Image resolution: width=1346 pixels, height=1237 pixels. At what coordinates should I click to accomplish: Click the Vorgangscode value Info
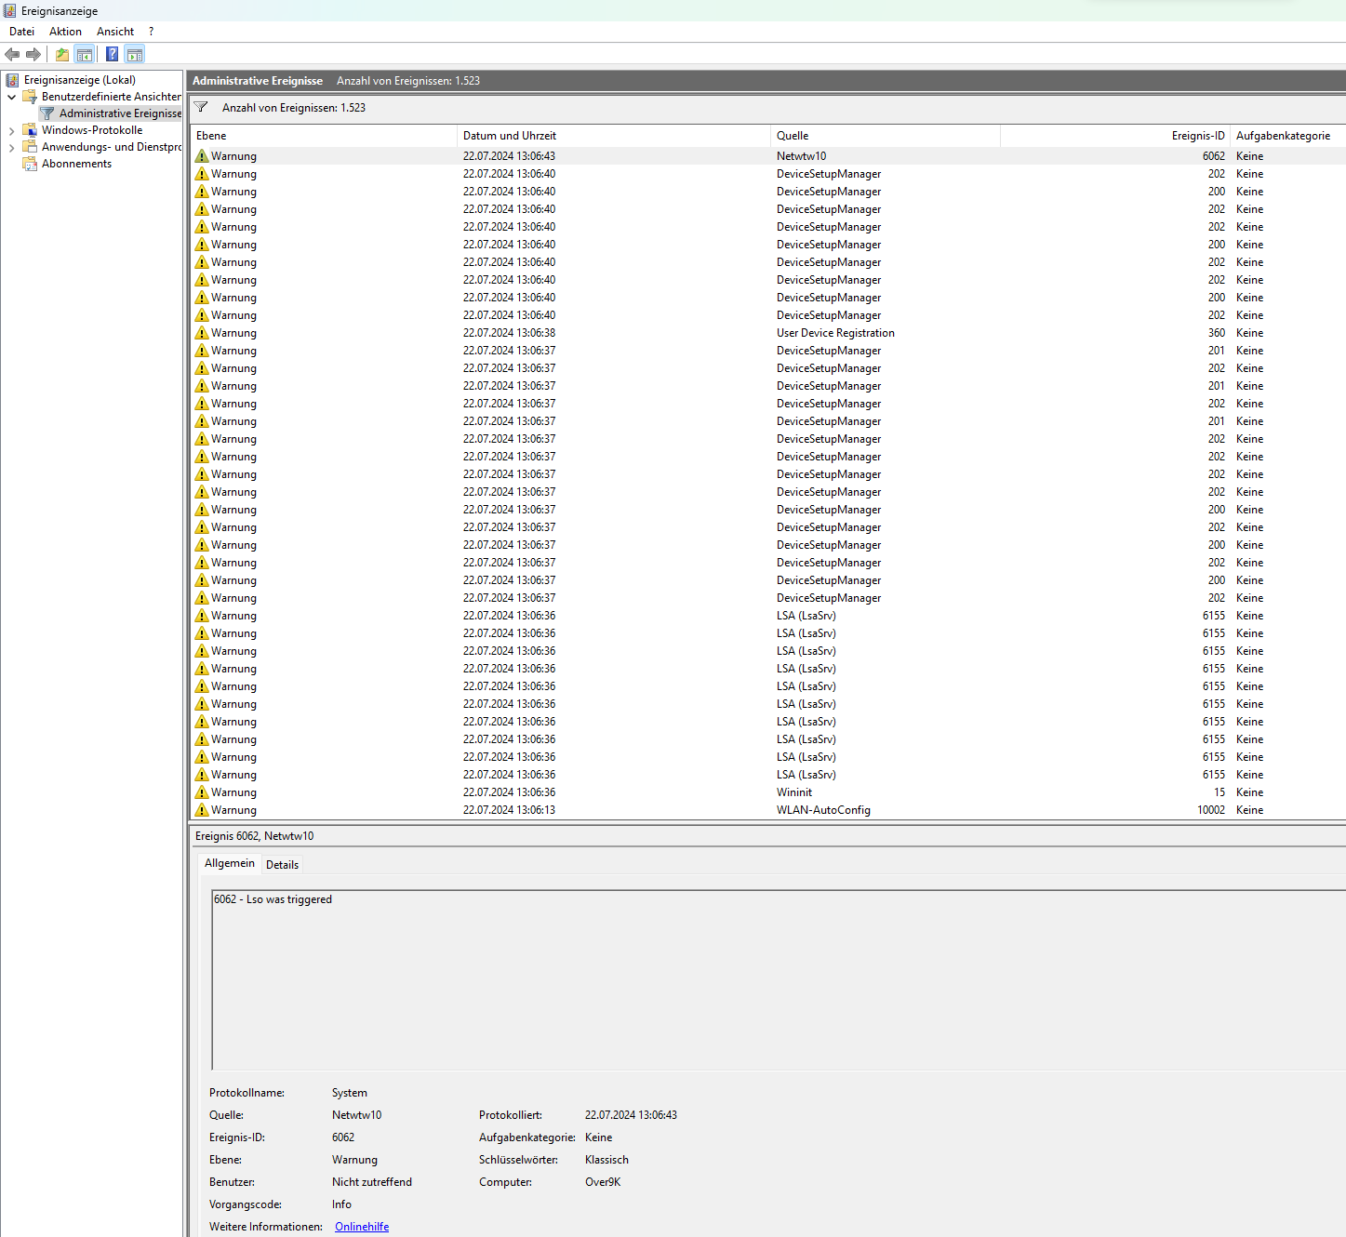[341, 1204]
